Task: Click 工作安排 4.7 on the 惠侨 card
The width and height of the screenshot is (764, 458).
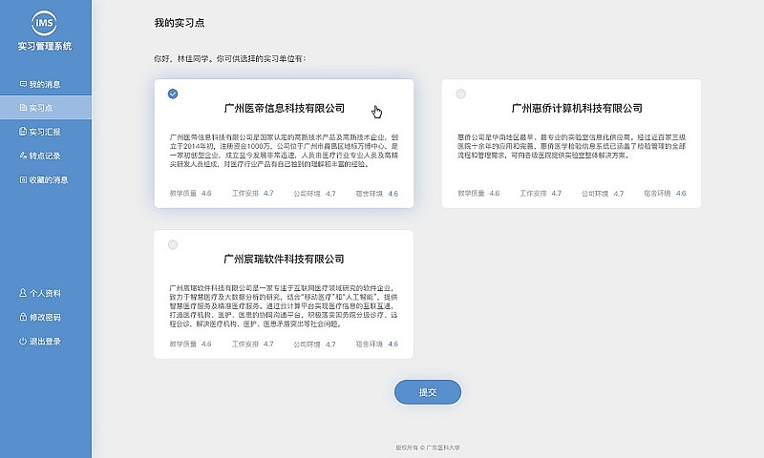Action: click(x=541, y=194)
